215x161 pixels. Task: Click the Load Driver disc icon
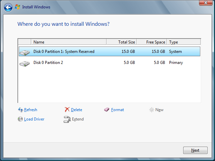(x=20, y=119)
